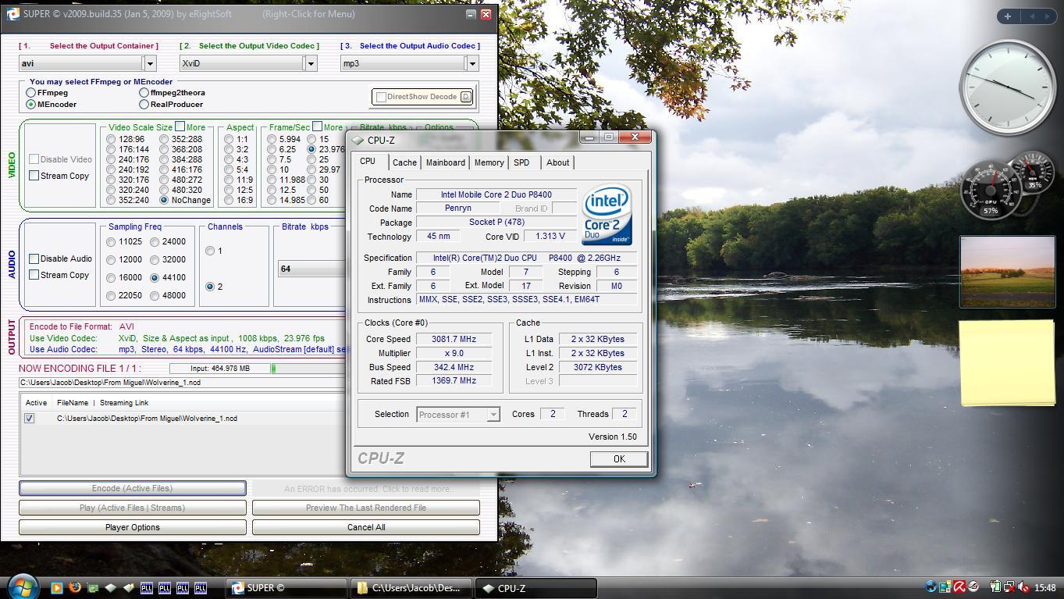This screenshot has width=1064, height=599.
Task: Toggle Active checkbox for Wolverine_1.ncd
Action: click(29, 419)
